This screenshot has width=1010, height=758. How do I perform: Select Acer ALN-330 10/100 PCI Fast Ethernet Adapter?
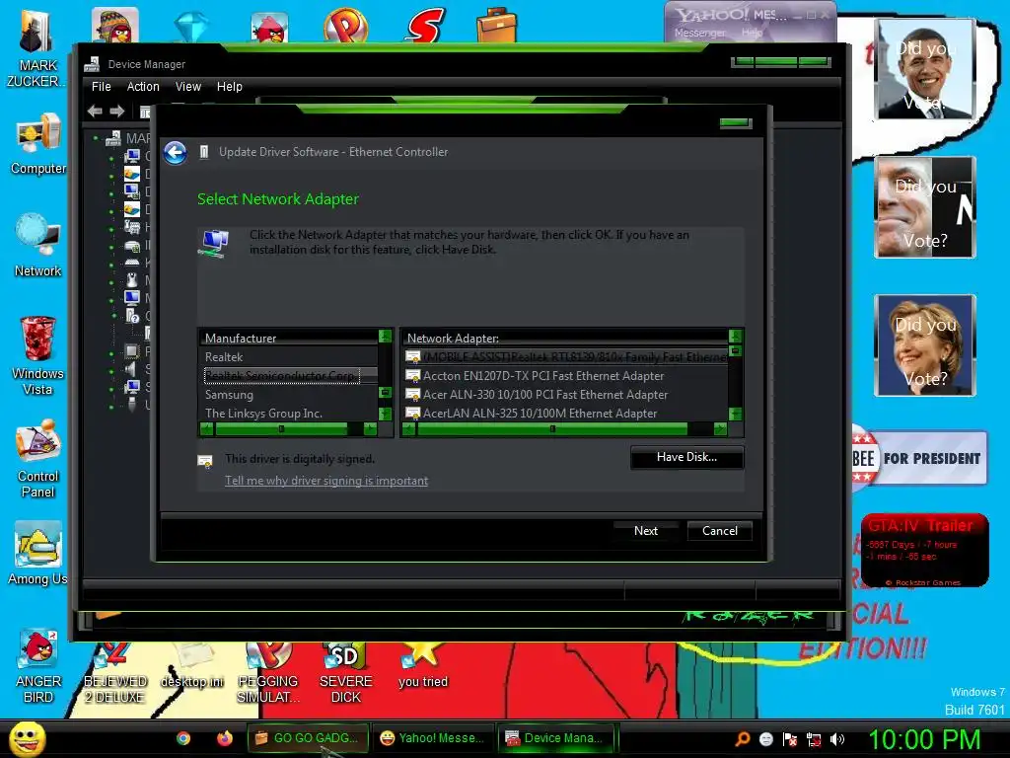pyautogui.click(x=565, y=395)
